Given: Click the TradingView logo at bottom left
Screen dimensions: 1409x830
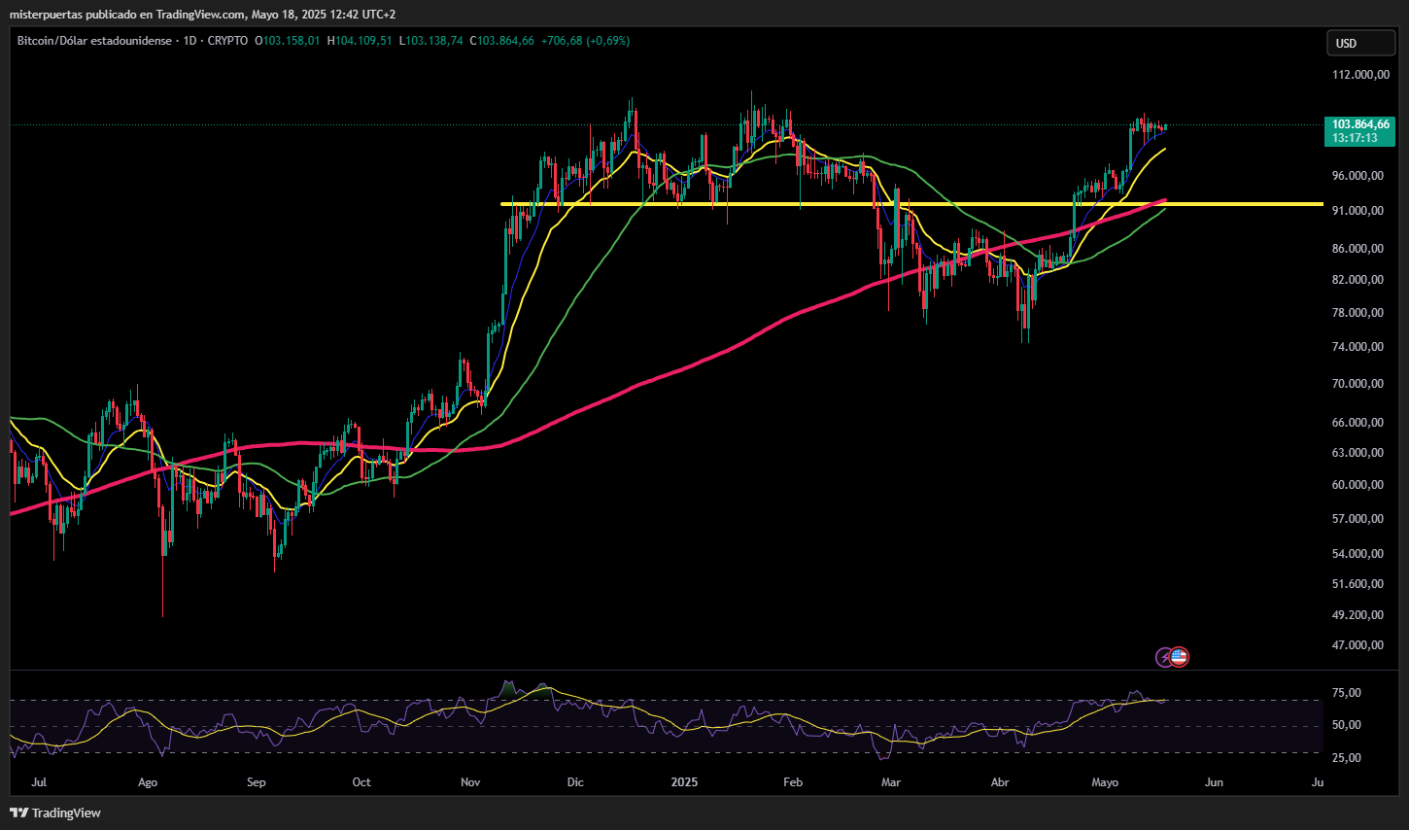Looking at the screenshot, I should 55,813.
